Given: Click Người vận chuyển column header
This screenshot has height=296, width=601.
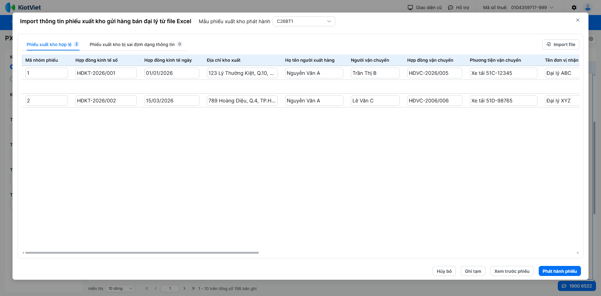Looking at the screenshot, I should tap(370, 60).
